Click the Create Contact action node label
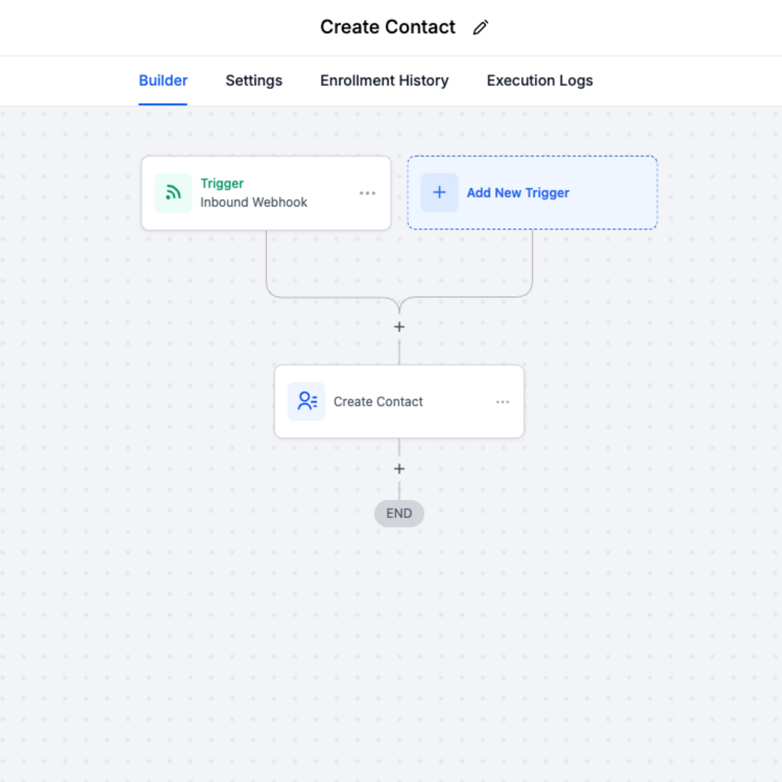782x782 pixels. pyautogui.click(x=378, y=402)
